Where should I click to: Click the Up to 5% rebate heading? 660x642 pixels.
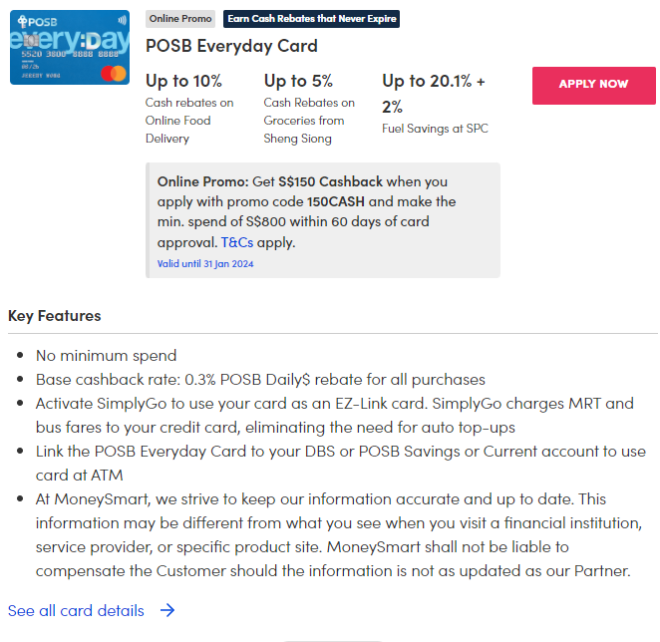coord(298,81)
